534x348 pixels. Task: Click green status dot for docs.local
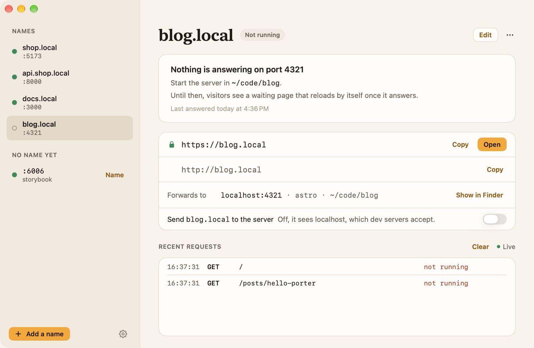14,103
